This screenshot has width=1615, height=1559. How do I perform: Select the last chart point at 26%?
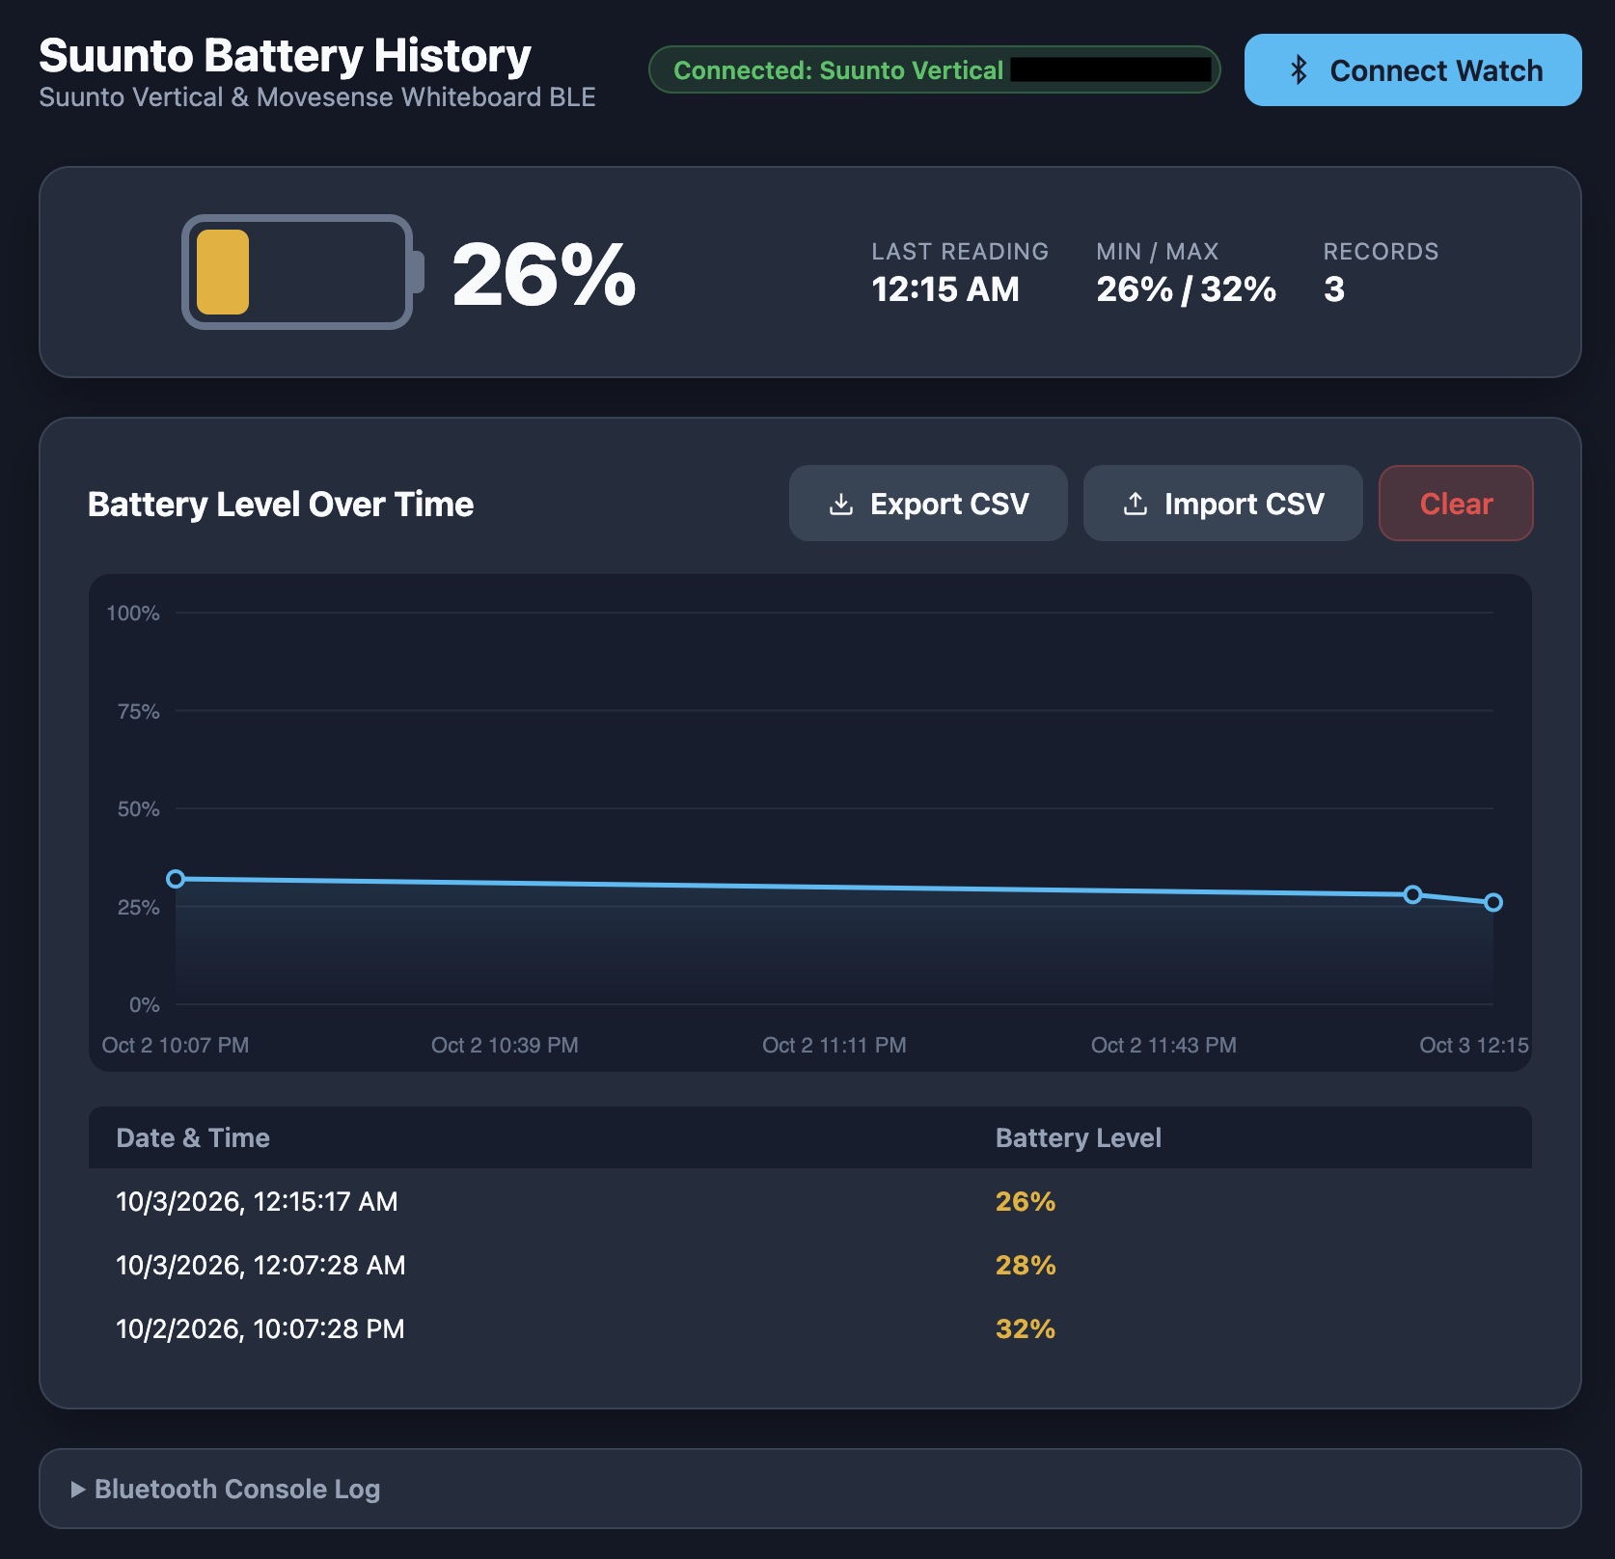pyautogui.click(x=1493, y=903)
